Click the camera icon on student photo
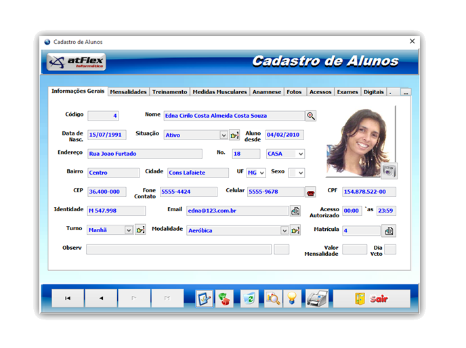Viewport: 466px width, 348px height. [x=389, y=171]
